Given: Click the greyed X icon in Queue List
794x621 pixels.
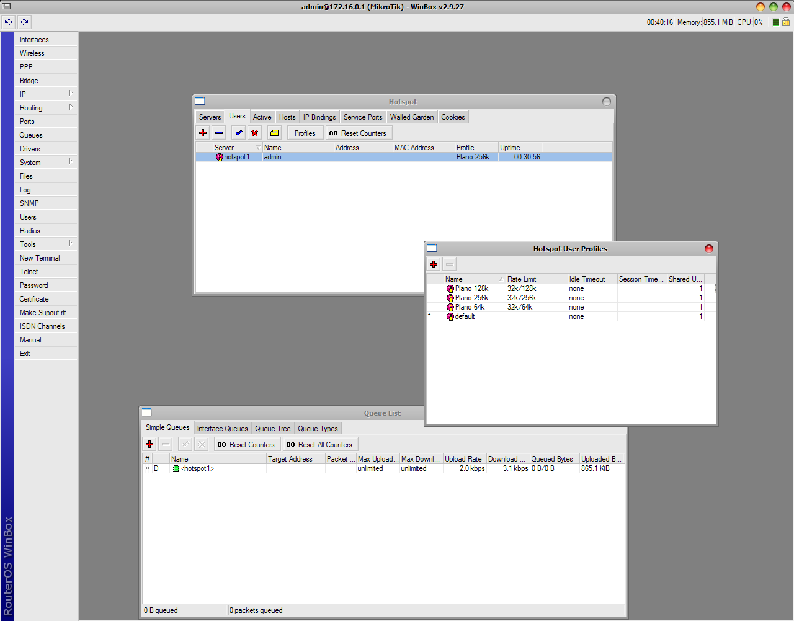Looking at the screenshot, I should tap(201, 444).
